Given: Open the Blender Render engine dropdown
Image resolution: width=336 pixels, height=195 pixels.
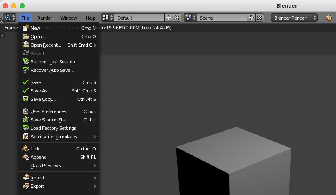Looking at the screenshot, I should pyautogui.click(x=294, y=18).
